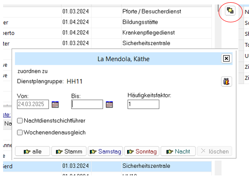Image resolution: width=249 pixels, height=179 pixels.
Task: Click the greyed löschen button
Action: 214,151
